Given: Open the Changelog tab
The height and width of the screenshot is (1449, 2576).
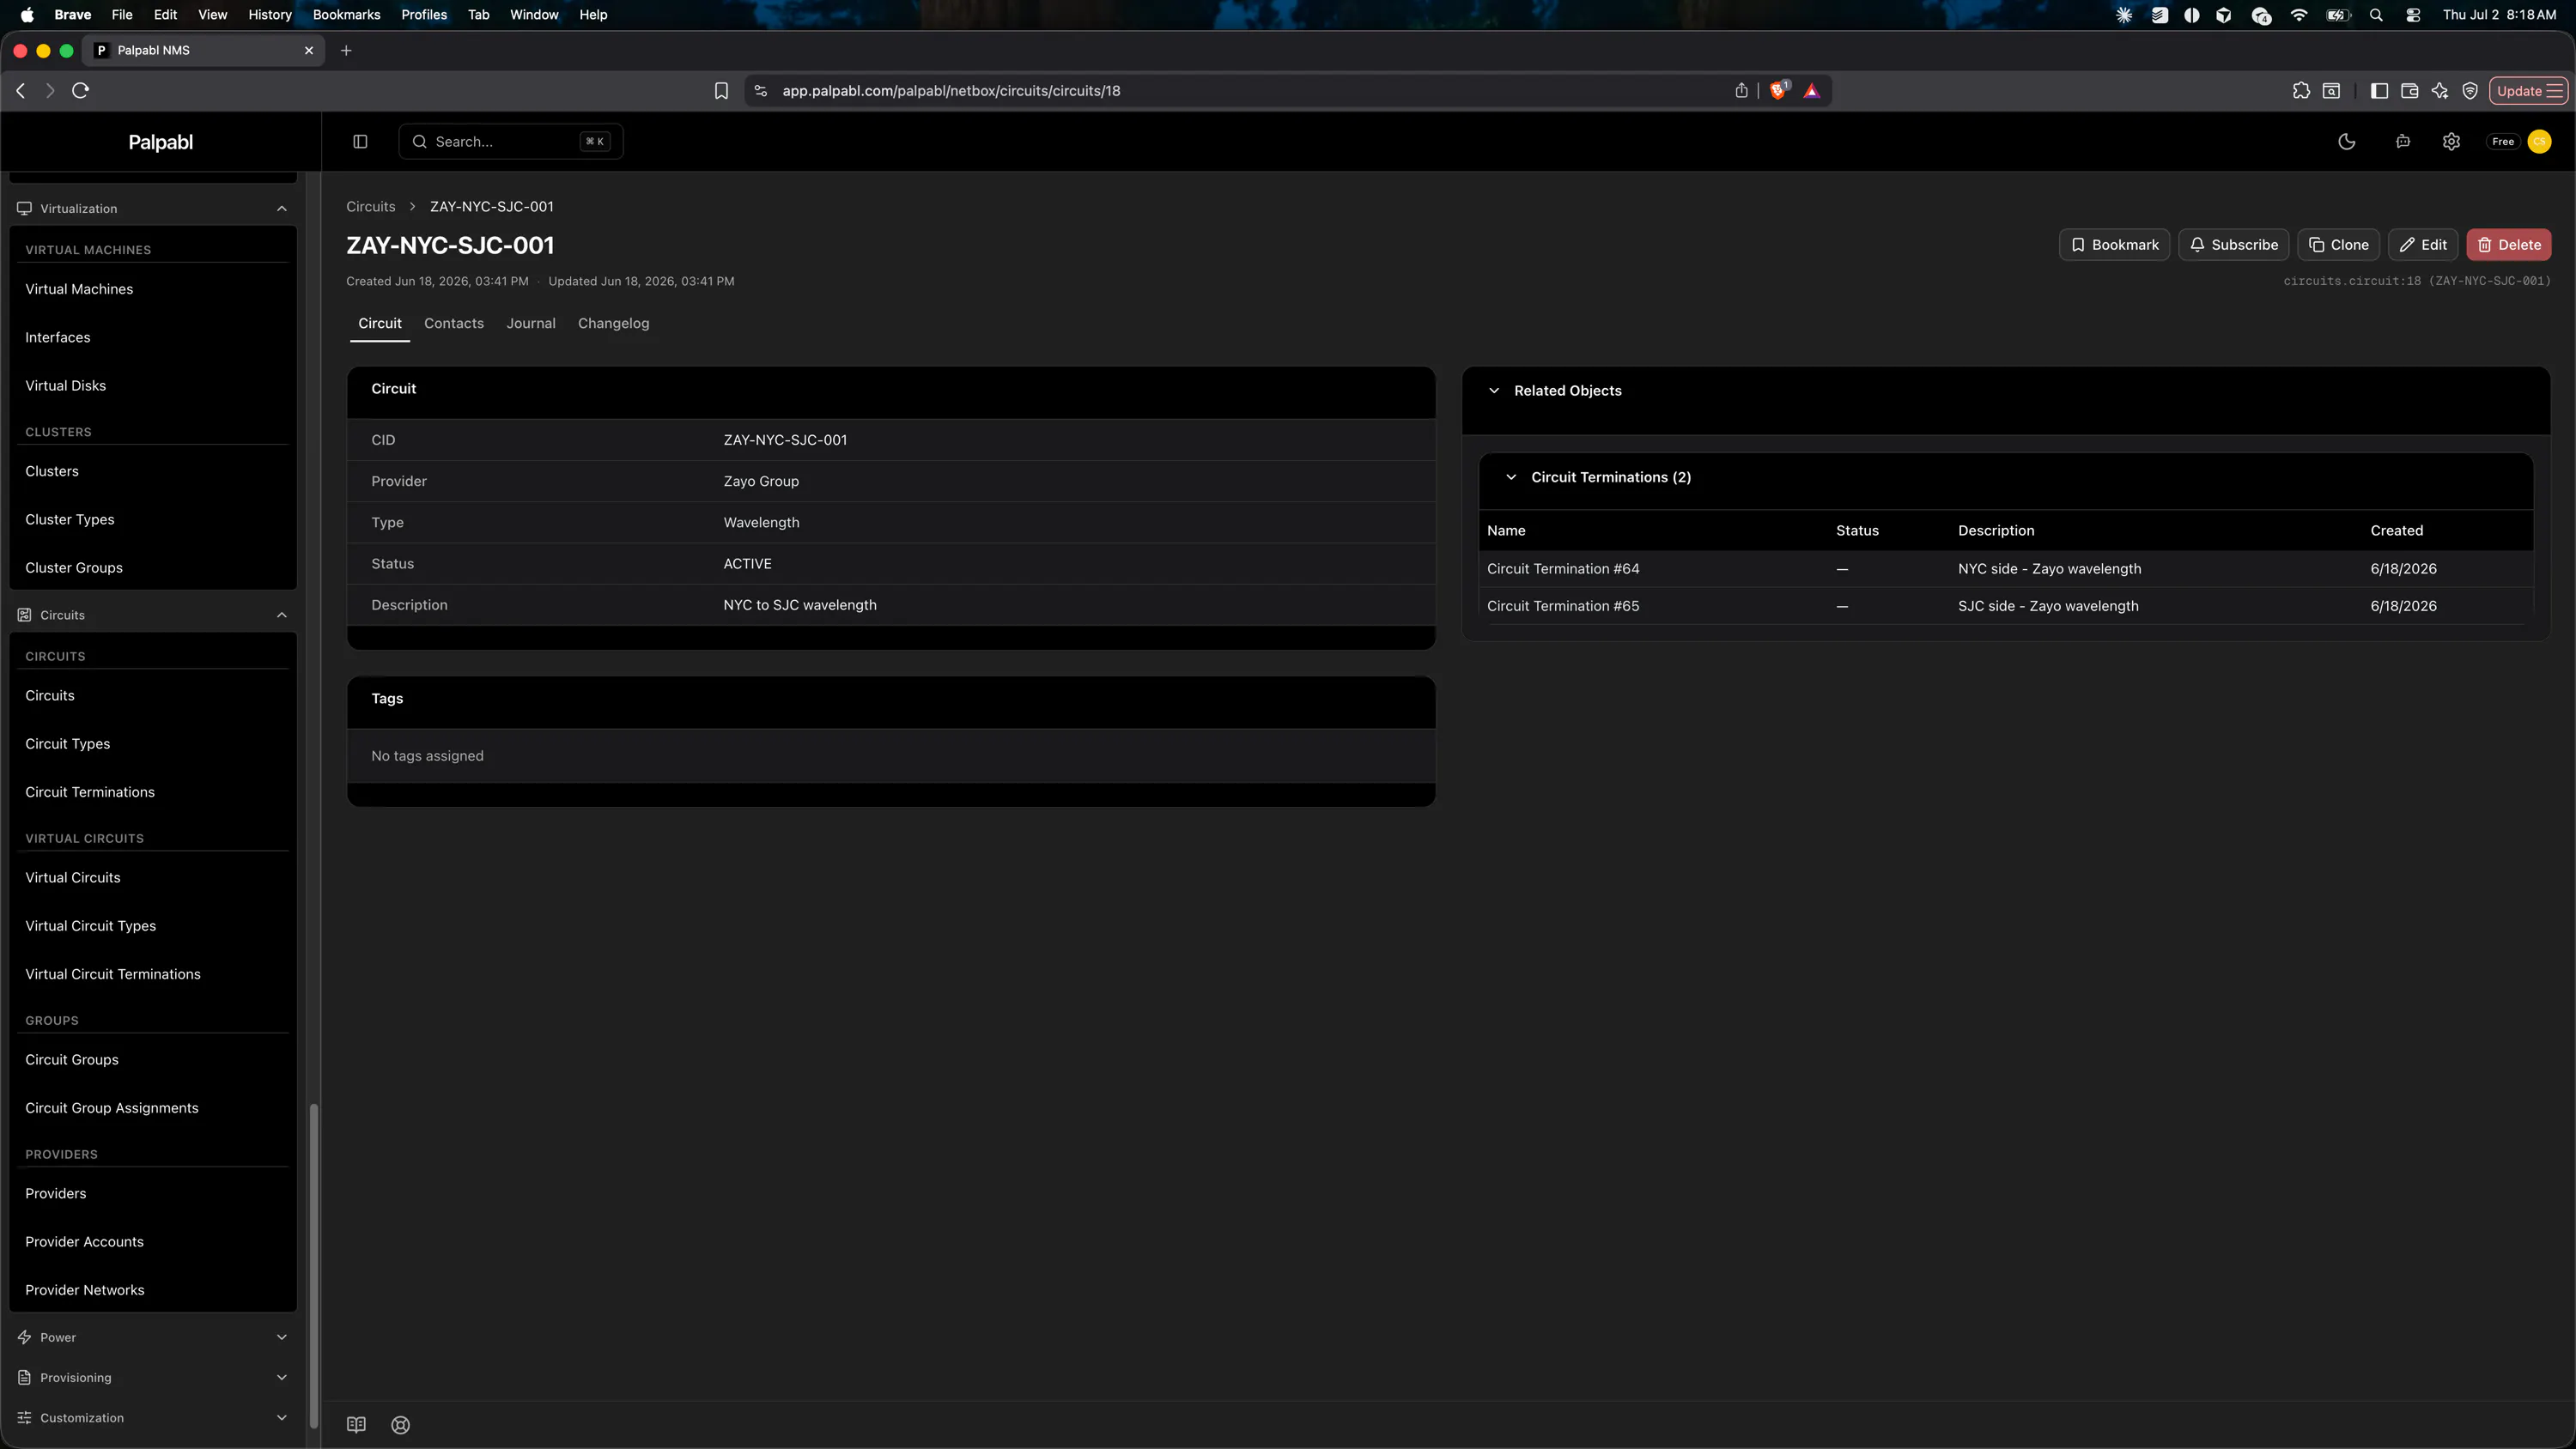Looking at the screenshot, I should [613, 323].
